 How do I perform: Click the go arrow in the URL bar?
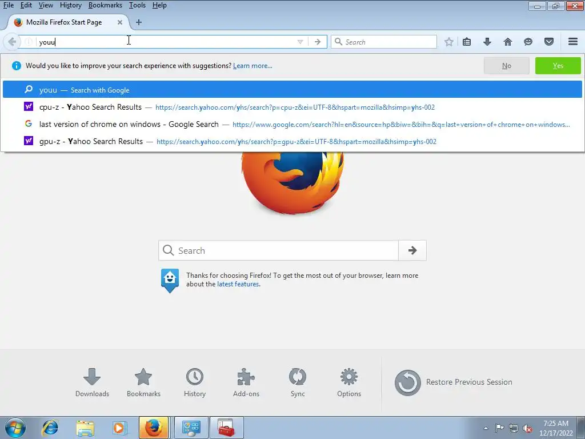tap(318, 42)
